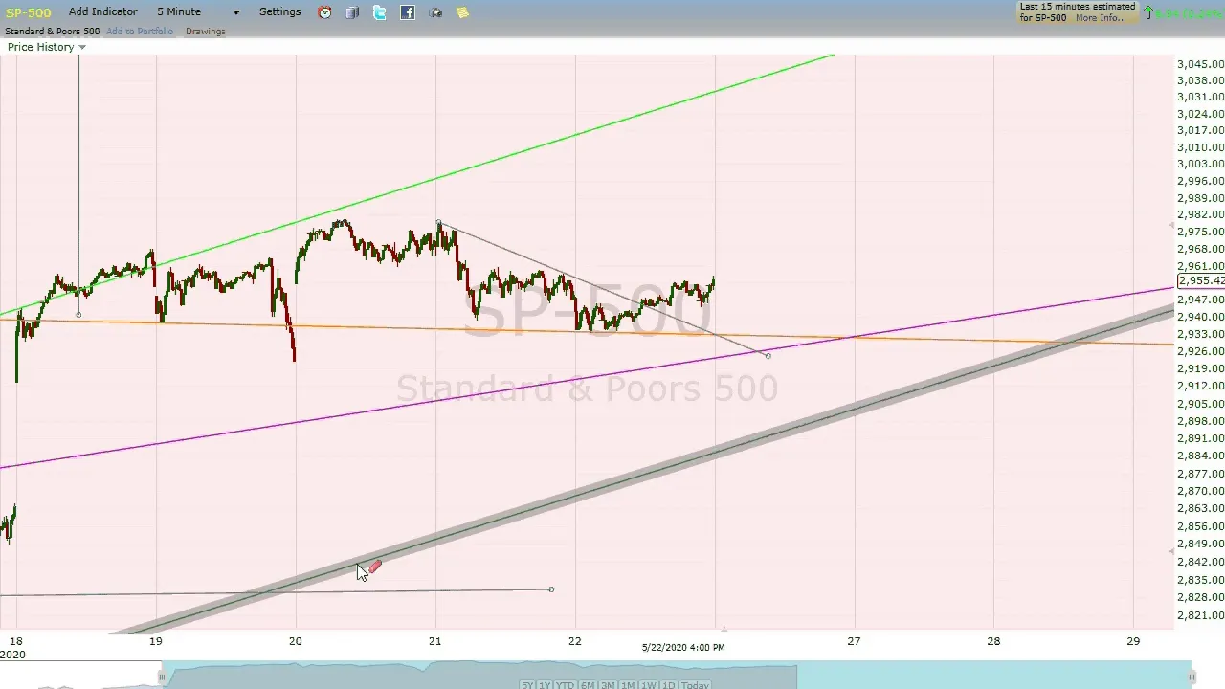Click the alarm clock alert icon
The height and width of the screenshot is (689, 1225).
(x=324, y=12)
